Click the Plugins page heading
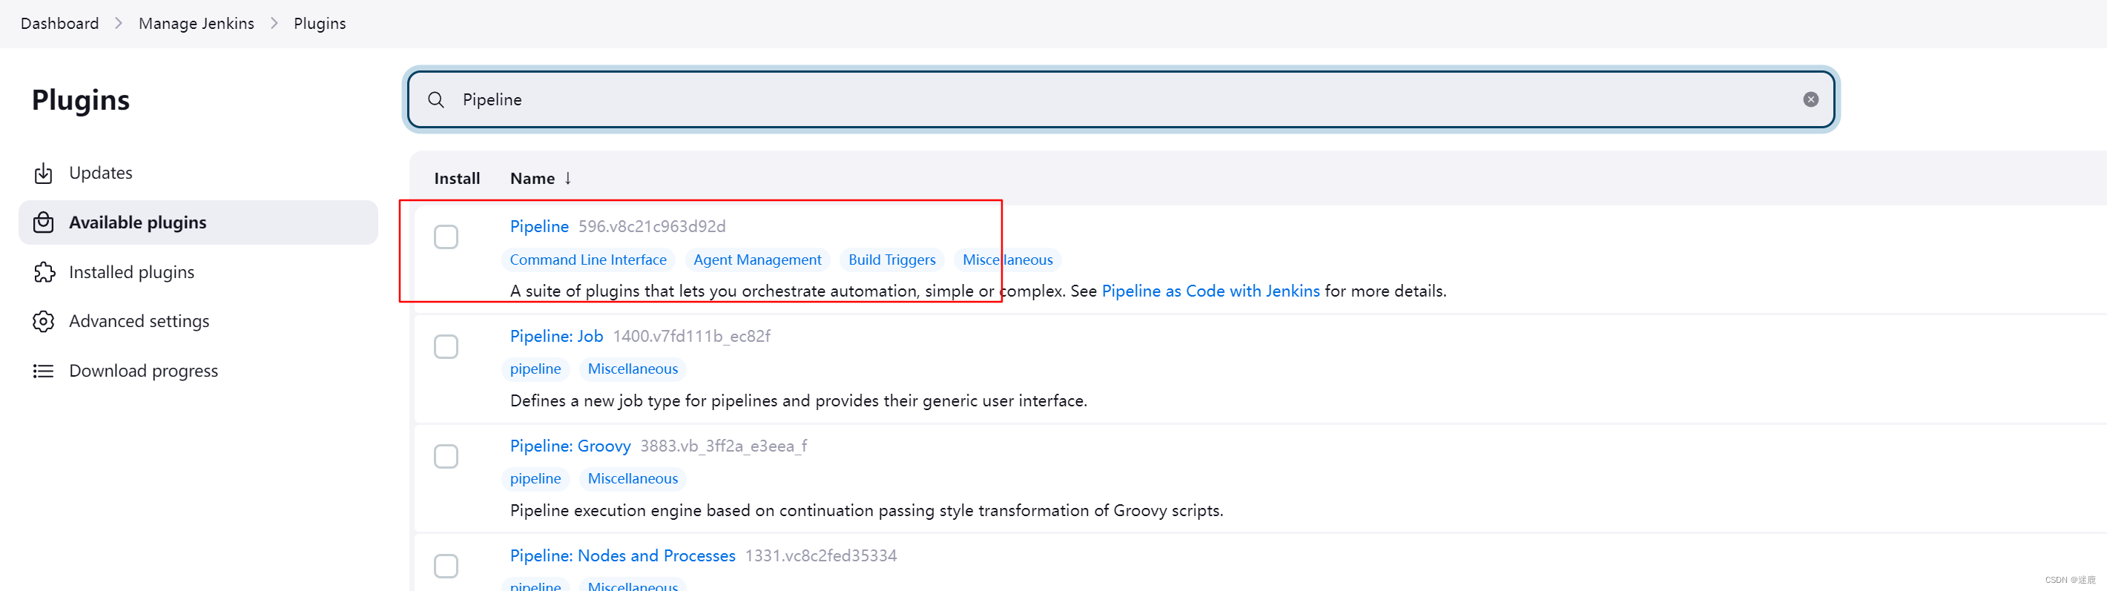The width and height of the screenshot is (2107, 591). [x=81, y=99]
